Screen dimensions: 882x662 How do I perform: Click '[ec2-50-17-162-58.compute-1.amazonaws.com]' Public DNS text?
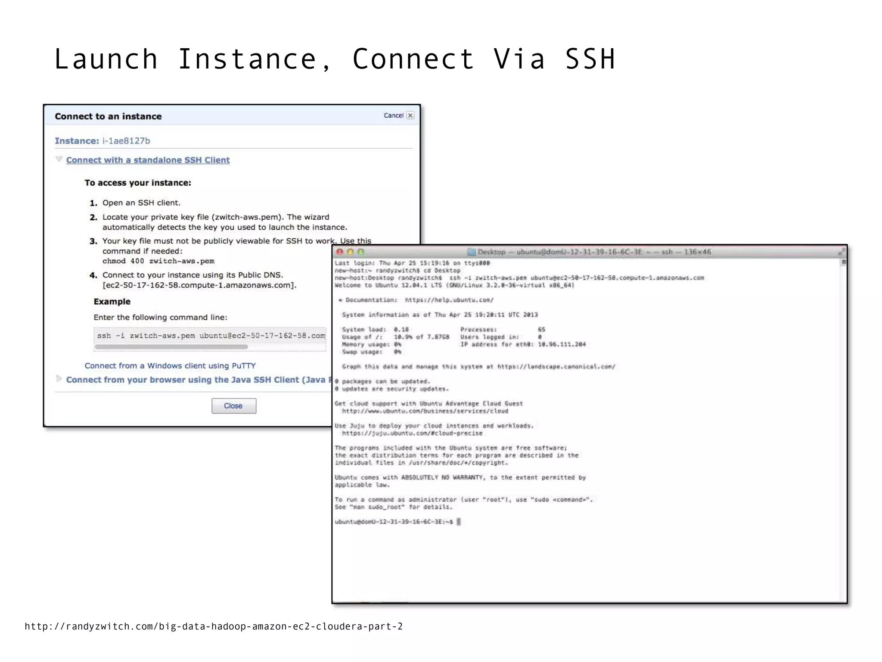(199, 285)
